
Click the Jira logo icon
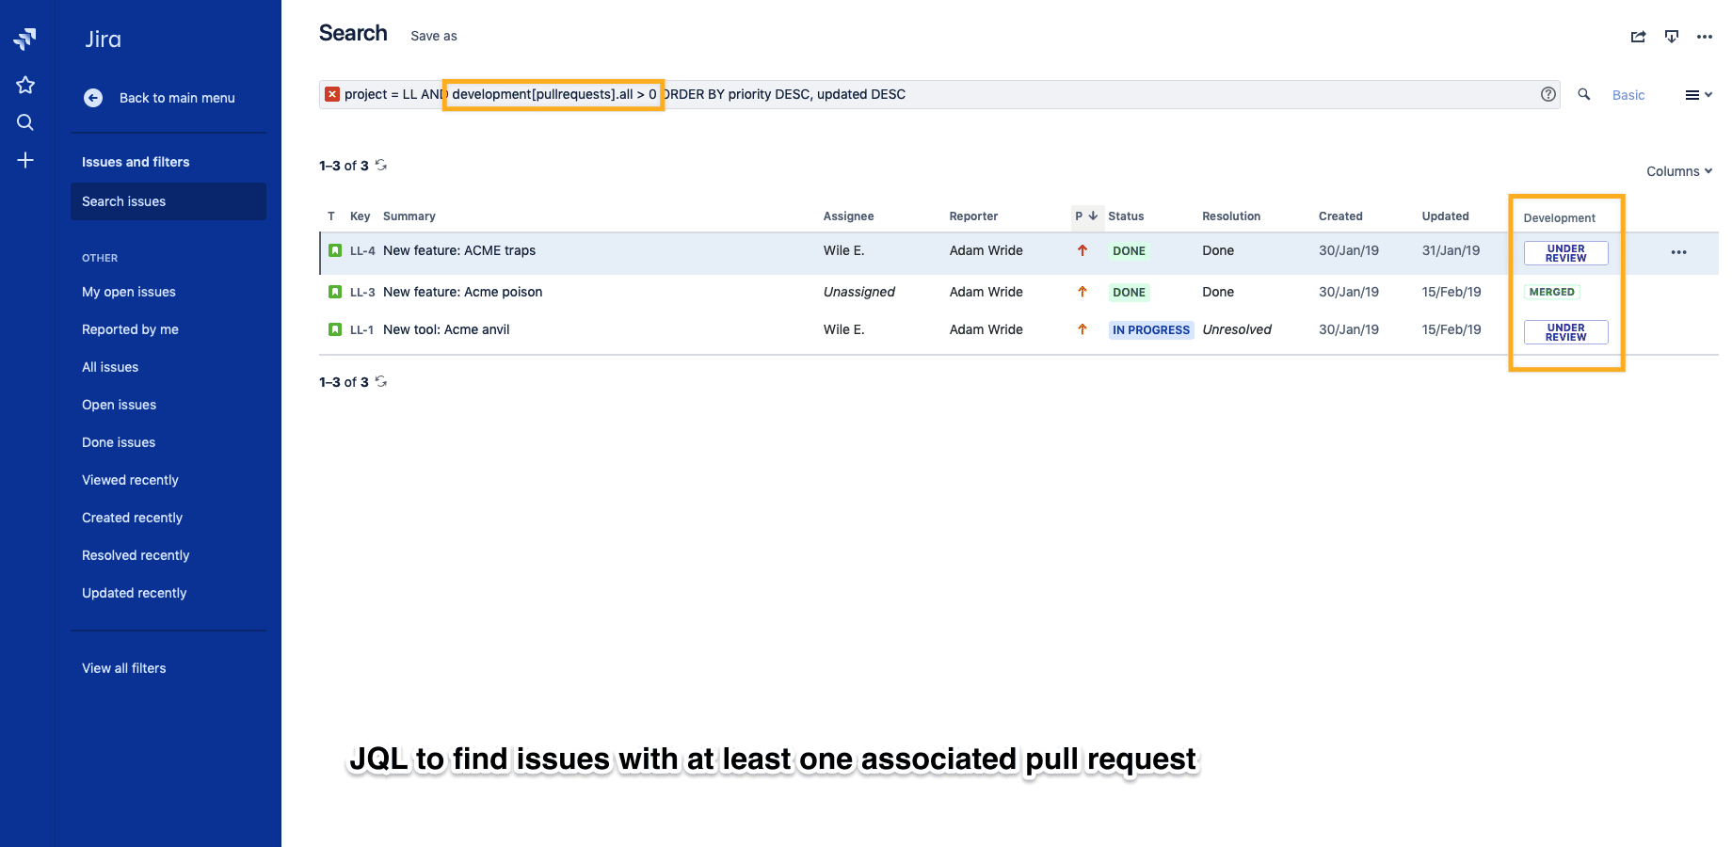click(25, 39)
